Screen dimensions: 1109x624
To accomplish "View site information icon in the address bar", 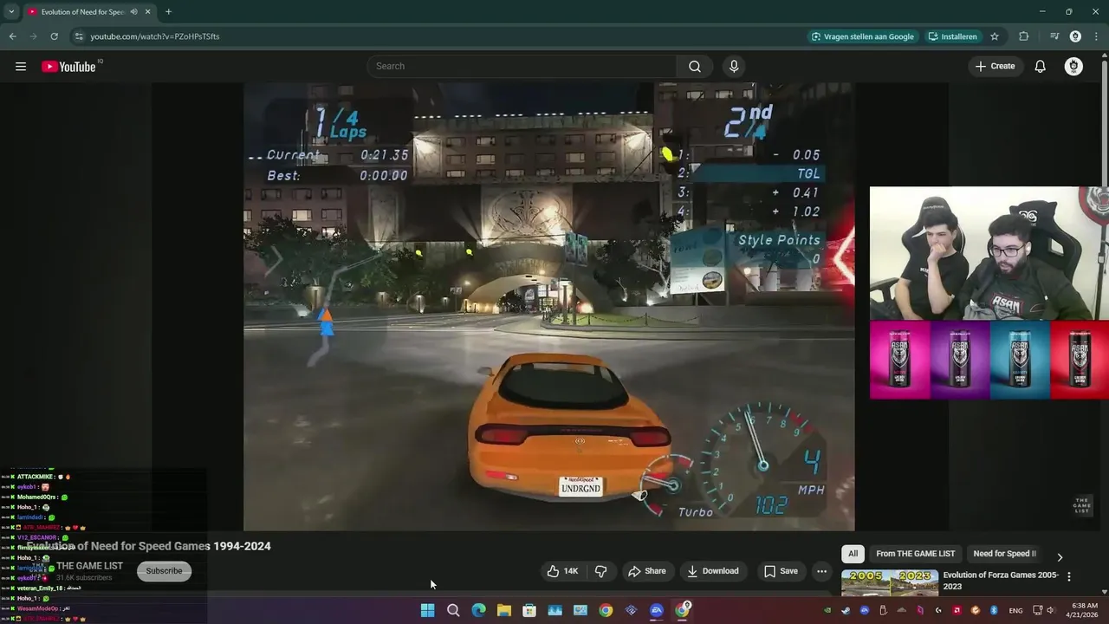I will (79, 36).
